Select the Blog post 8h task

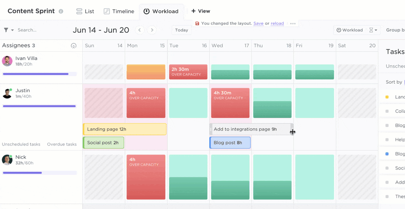click(x=230, y=143)
